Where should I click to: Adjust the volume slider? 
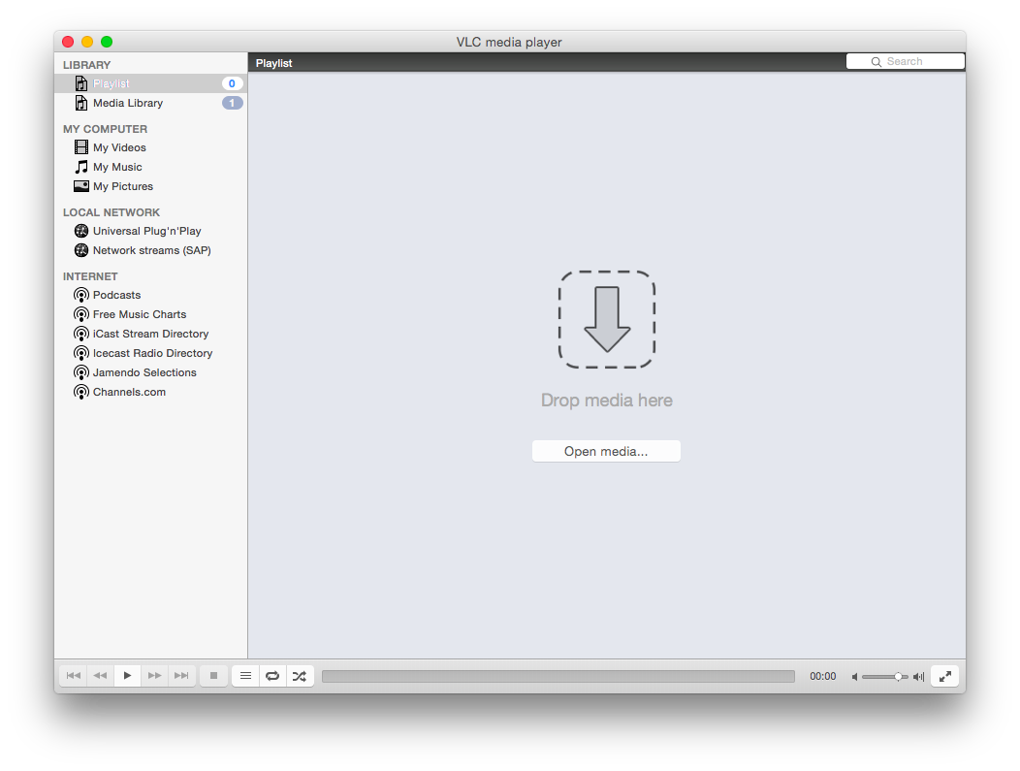pyautogui.click(x=884, y=677)
